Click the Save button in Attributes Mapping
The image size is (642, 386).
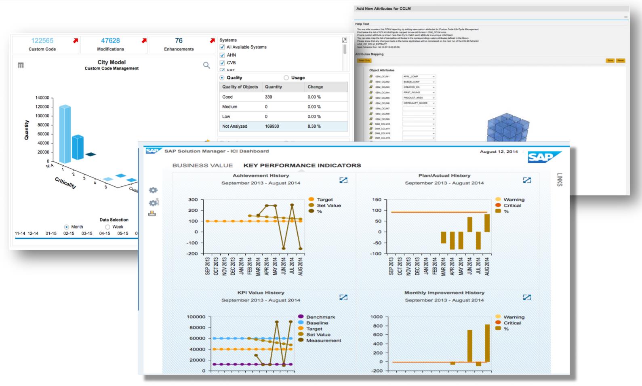pos(610,60)
